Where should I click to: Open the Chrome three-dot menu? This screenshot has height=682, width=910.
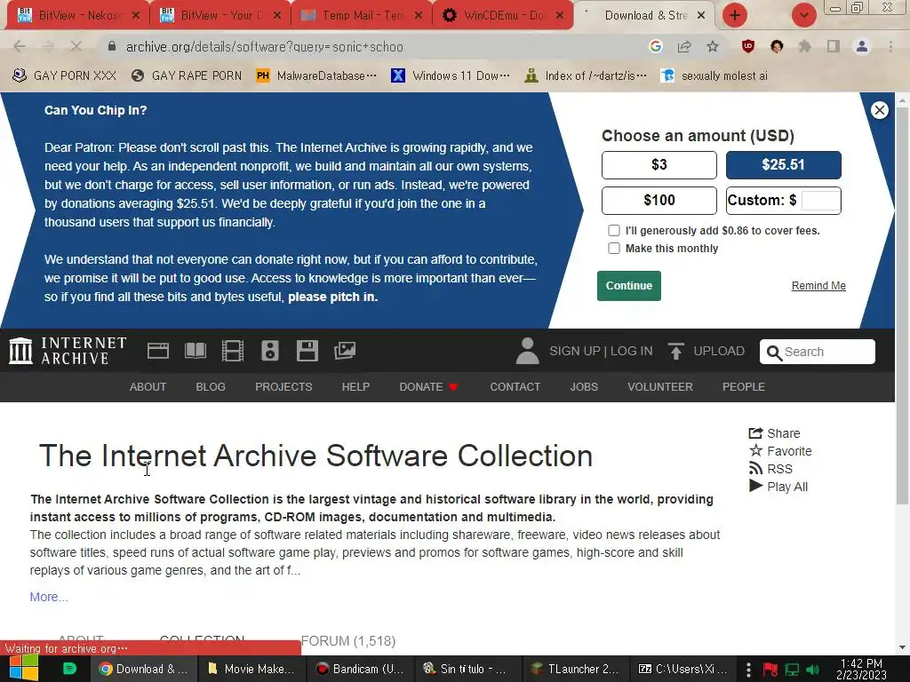coord(890,46)
